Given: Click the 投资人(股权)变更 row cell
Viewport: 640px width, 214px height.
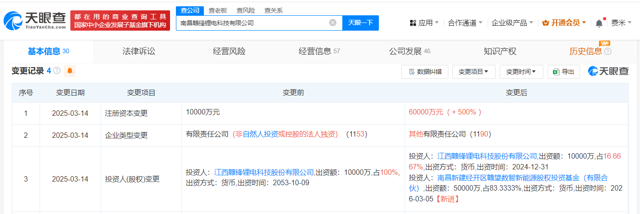Looking at the screenshot, I should (141, 179).
